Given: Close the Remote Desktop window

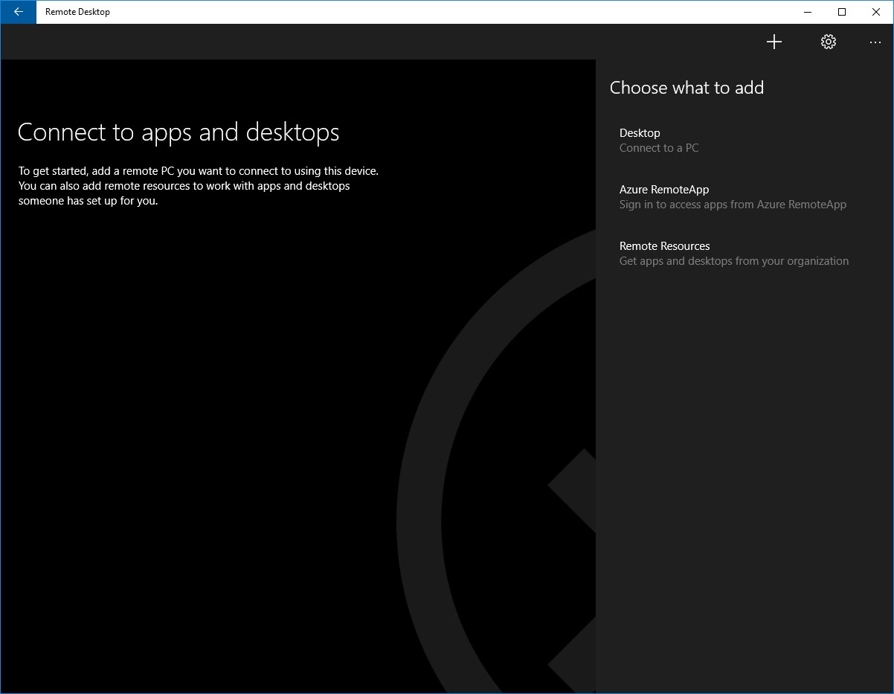Looking at the screenshot, I should pyautogui.click(x=876, y=12).
